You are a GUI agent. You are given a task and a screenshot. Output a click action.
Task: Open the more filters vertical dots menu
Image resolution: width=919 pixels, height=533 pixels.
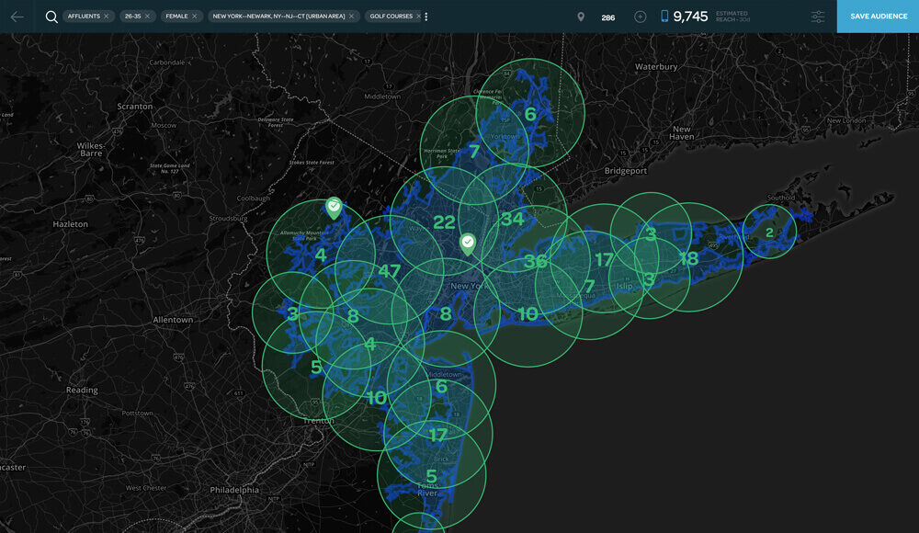tap(426, 17)
